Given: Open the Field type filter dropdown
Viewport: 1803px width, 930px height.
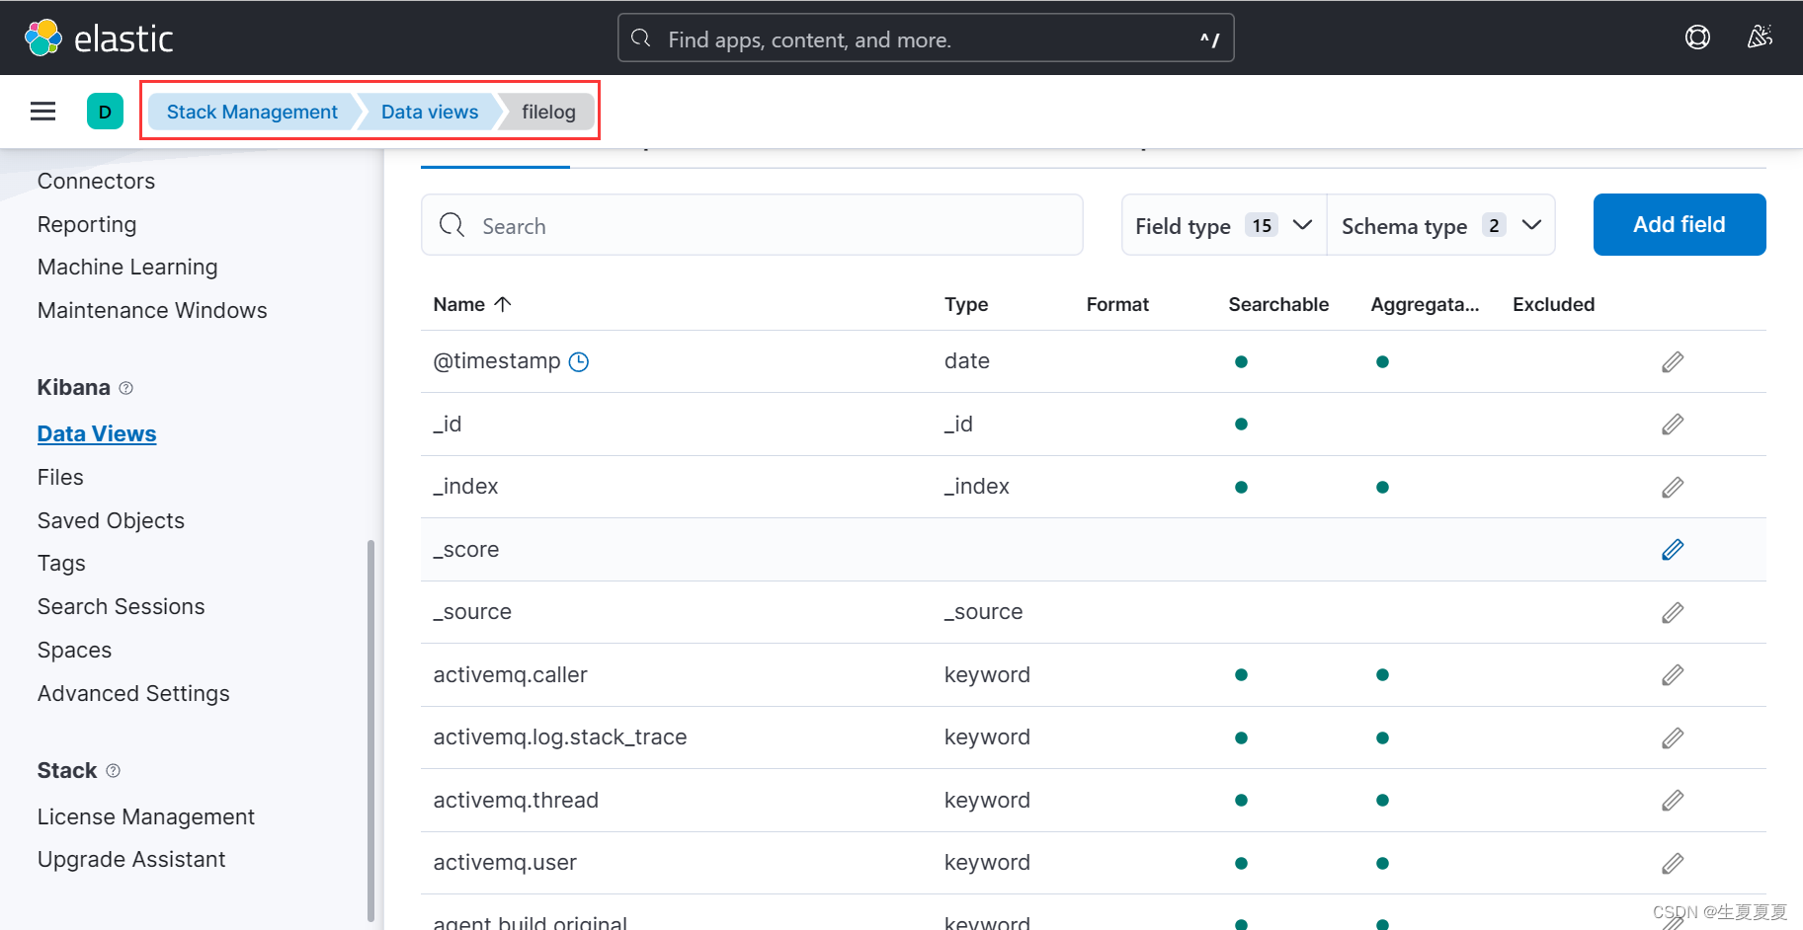Looking at the screenshot, I should tap(1224, 225).
